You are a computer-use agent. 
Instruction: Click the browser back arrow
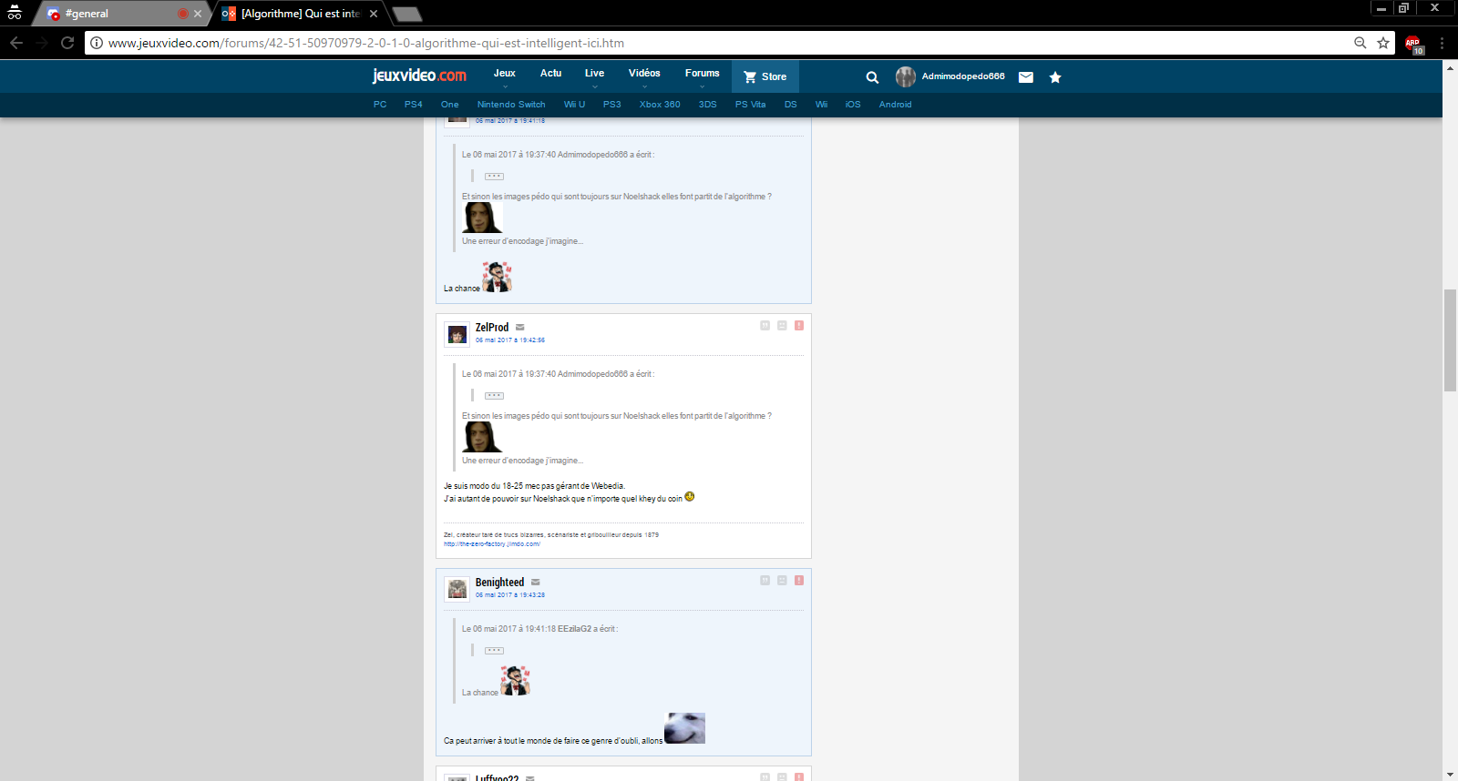(16, 43)
